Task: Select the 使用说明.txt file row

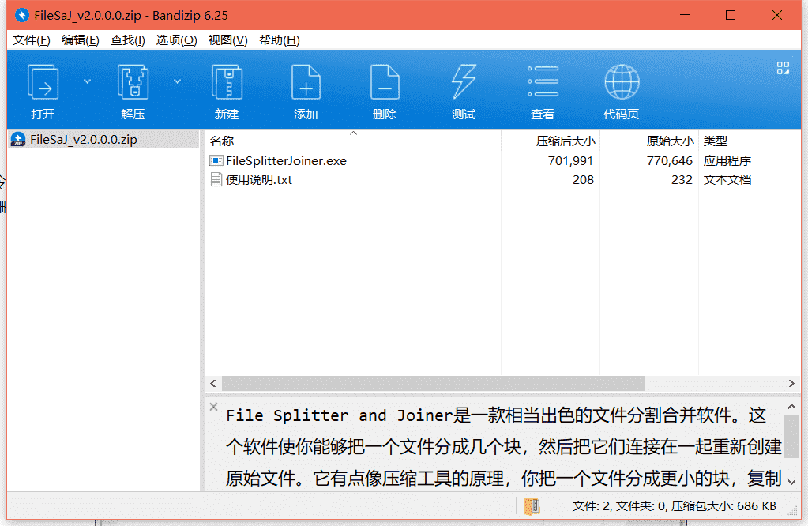Action: 503,180
